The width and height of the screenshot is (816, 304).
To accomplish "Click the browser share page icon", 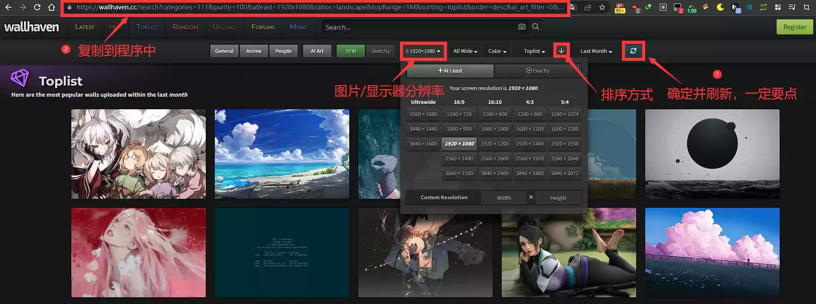I will coord(588,7).
